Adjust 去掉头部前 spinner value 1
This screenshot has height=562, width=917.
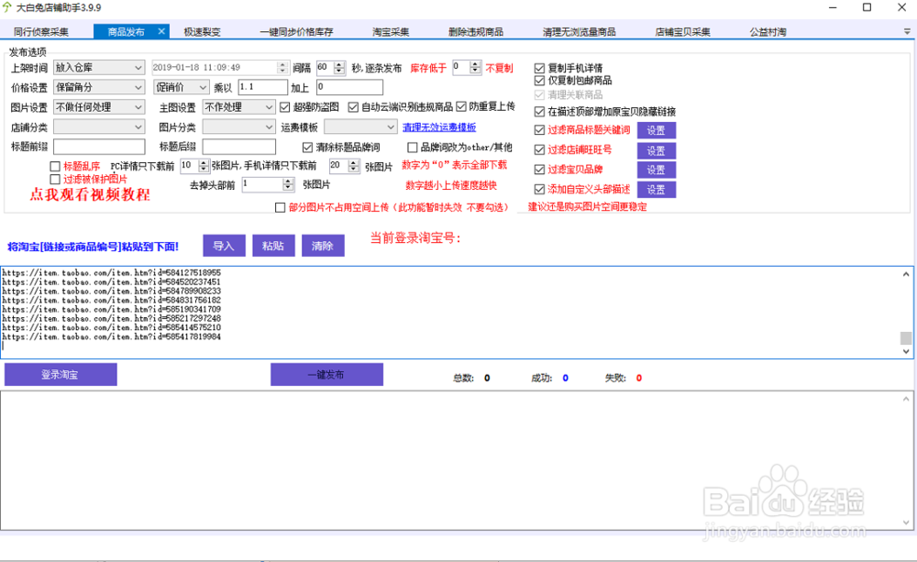click(x=288, y=185)
